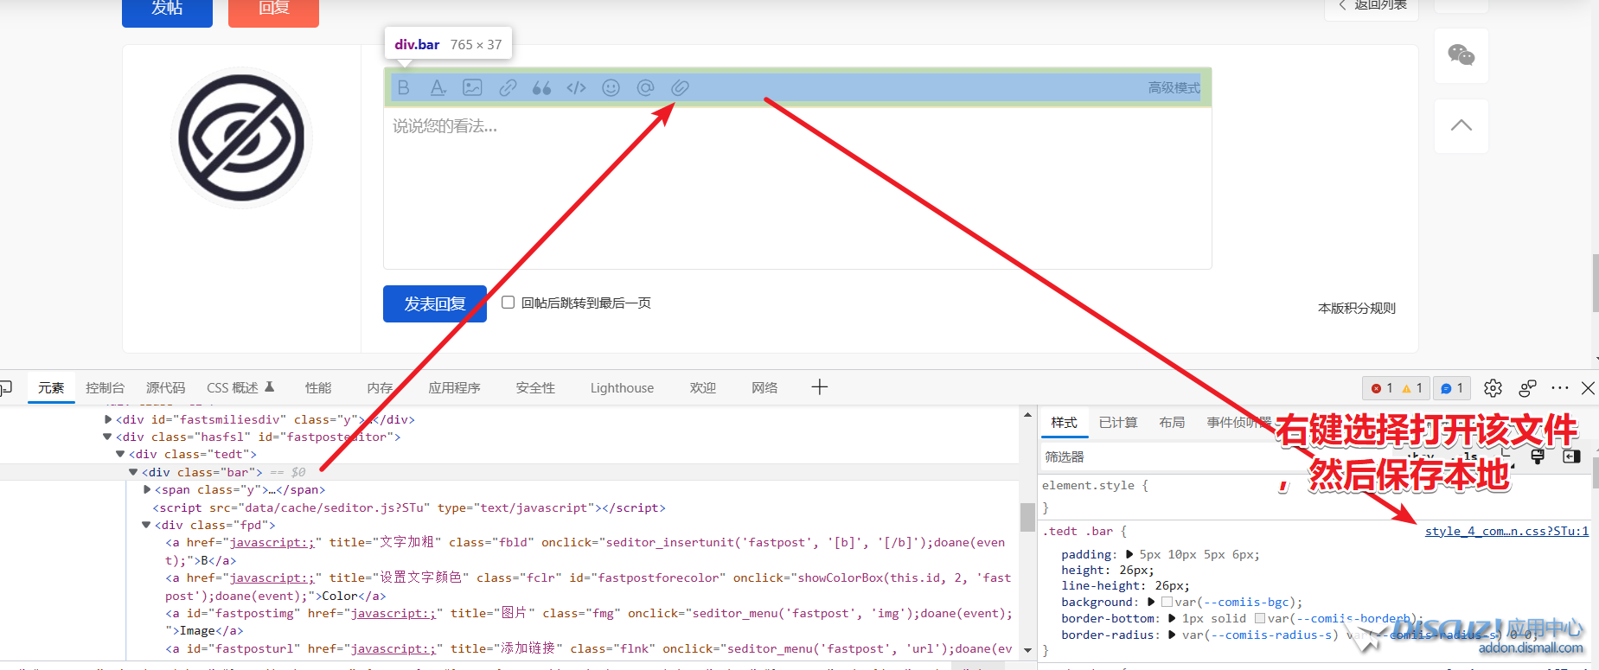Screen dimensions: 1599x670
Task: Open the text color picker icon
Action: [x=438, y=88]
